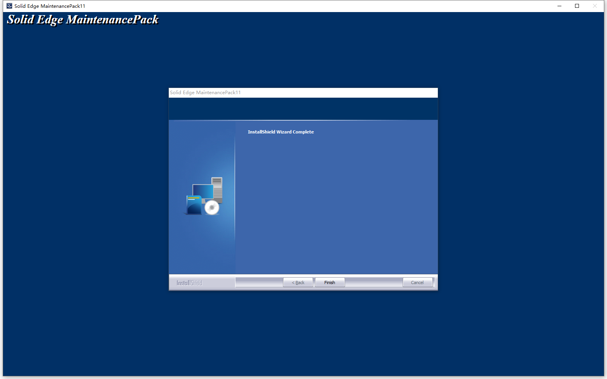Click the 'Solid Edge MaintenancePack' banner heading
The height and width of the screenshot is (379, 607).
pos(83,19)
